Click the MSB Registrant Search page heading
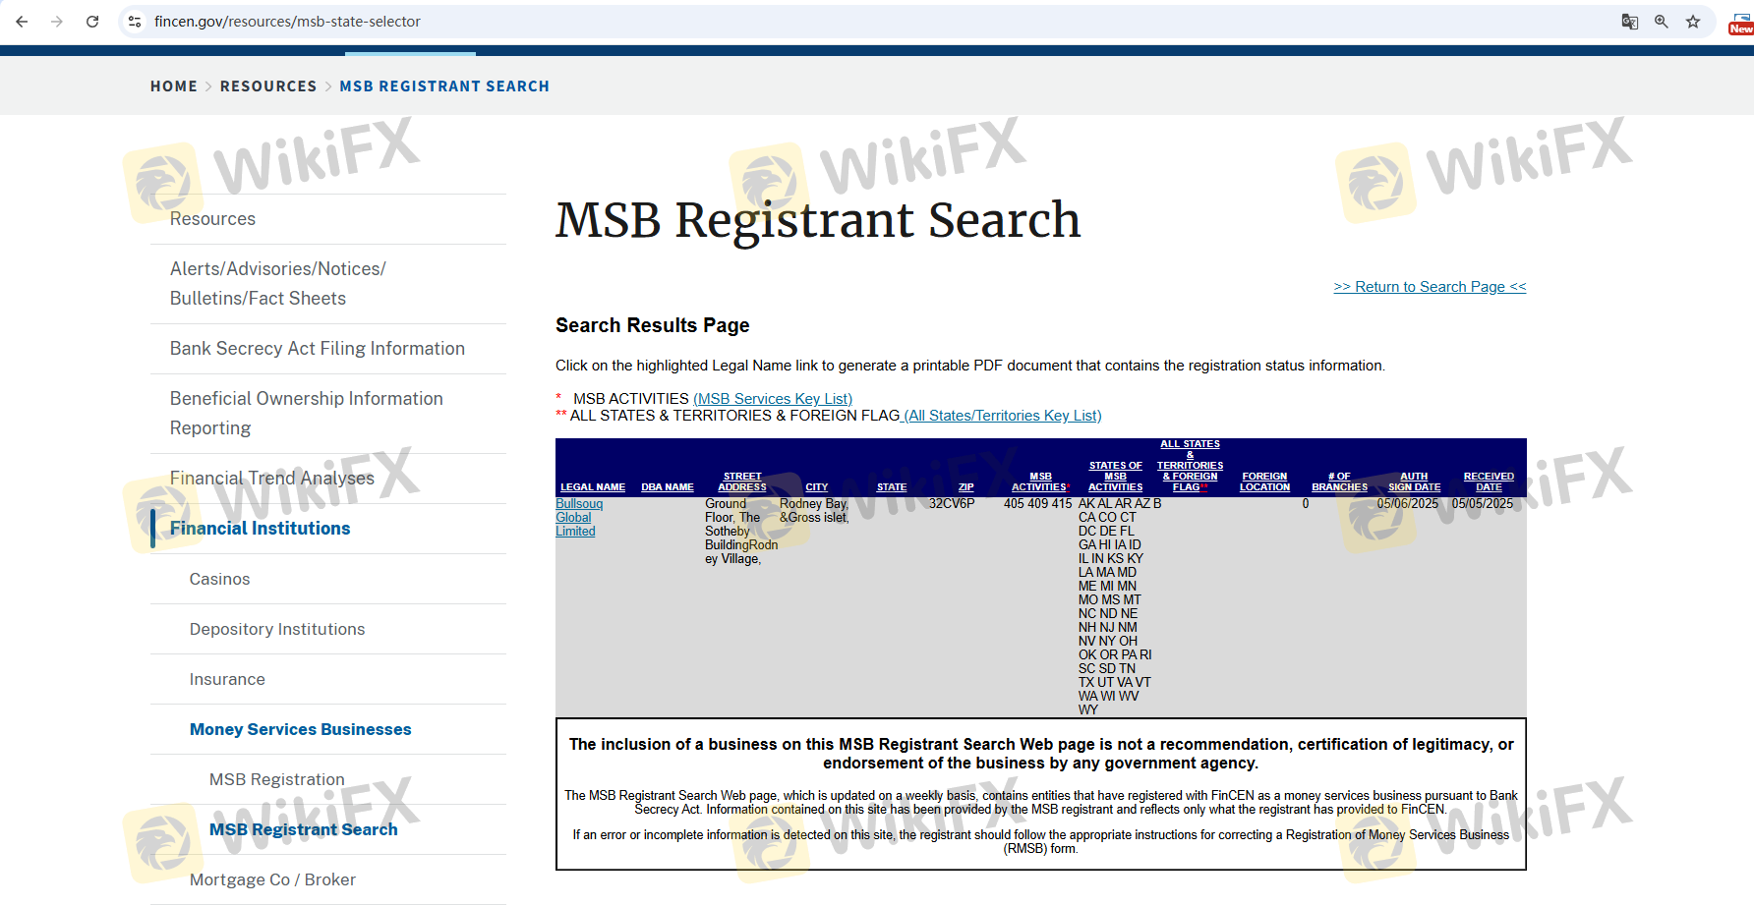The image size is (1754, 906). coord(818,220)
